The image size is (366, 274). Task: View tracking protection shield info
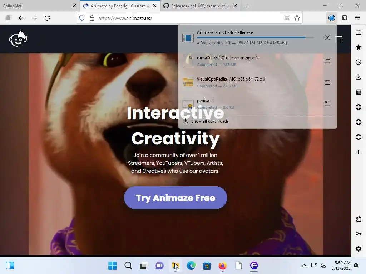(82, 18)
